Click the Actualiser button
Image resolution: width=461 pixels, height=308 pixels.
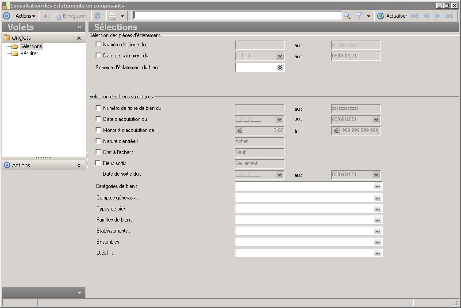392,16
